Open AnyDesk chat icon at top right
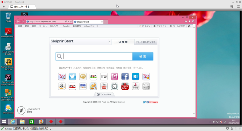Screen dimensions: 242x131 pyautogui.click(x=232, y=7)
